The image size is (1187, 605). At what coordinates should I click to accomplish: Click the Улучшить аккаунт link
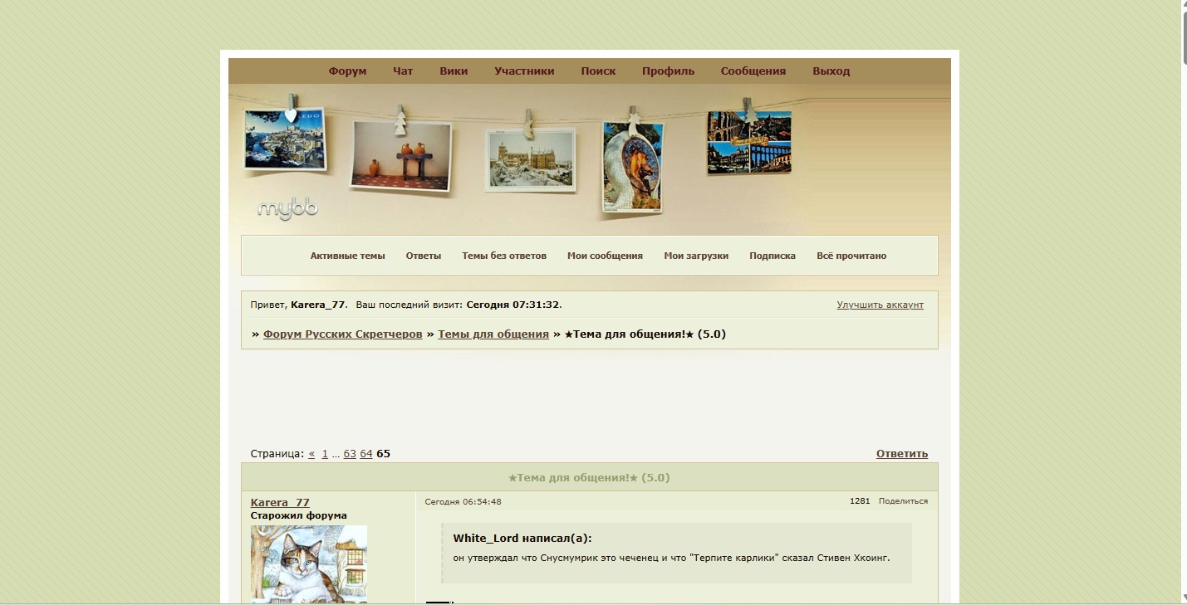tap(880, 305)
